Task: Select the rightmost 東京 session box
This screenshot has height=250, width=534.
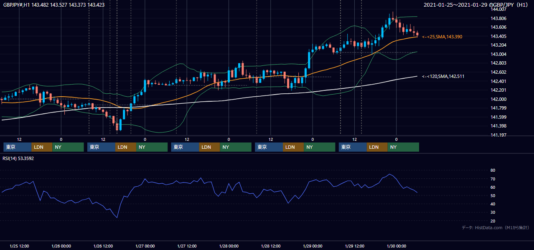Action: [353, 147]
